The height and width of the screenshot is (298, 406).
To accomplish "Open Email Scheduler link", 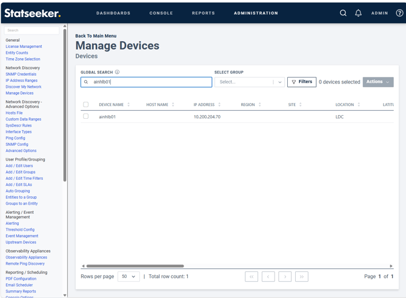I will (19, 285).
